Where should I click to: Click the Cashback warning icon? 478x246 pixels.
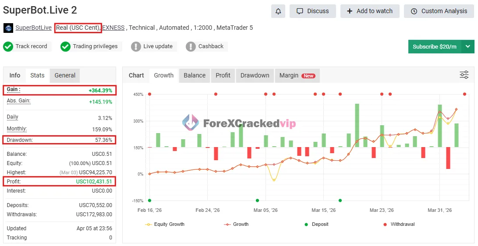[x=191, y=46]
